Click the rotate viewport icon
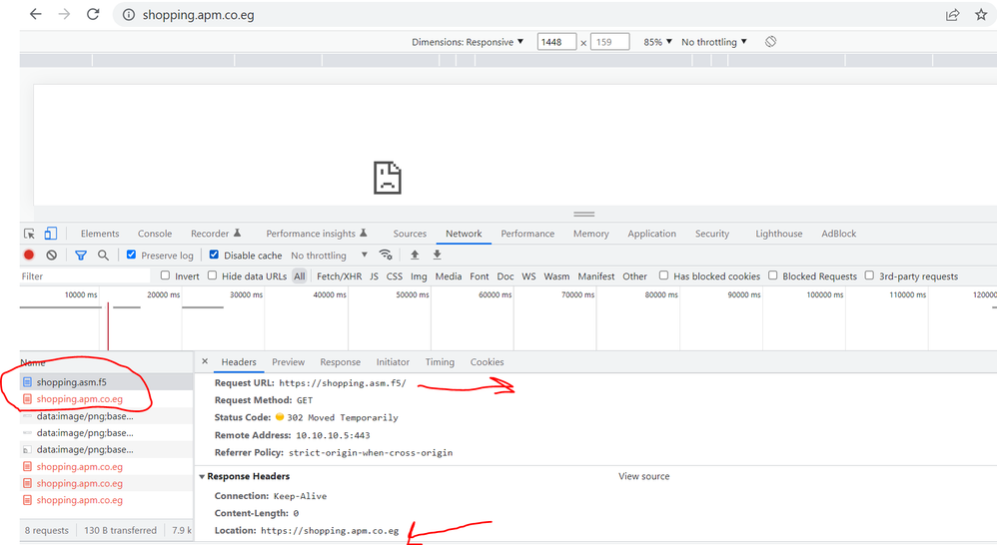 pos(770,42)
